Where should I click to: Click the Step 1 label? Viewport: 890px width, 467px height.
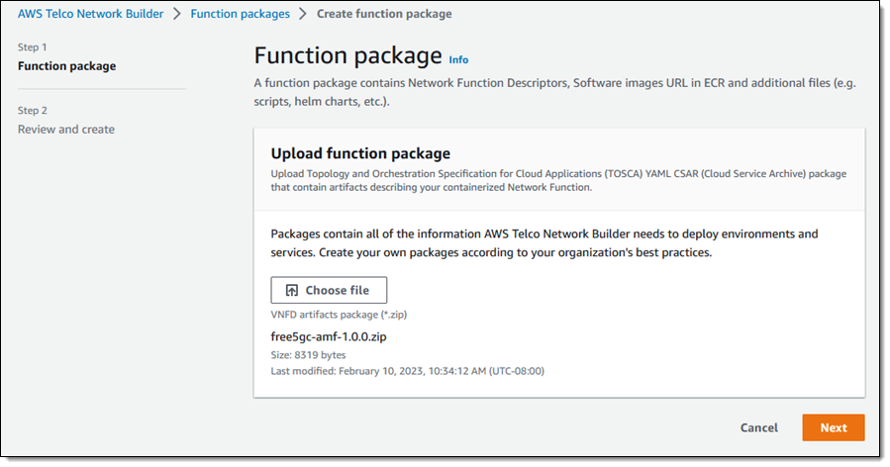[33, 47]
